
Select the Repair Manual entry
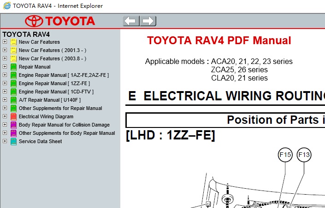[x=35, y=67]
